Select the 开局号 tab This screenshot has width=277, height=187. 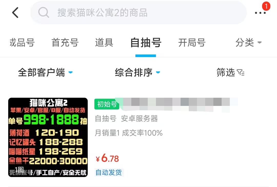192,42
